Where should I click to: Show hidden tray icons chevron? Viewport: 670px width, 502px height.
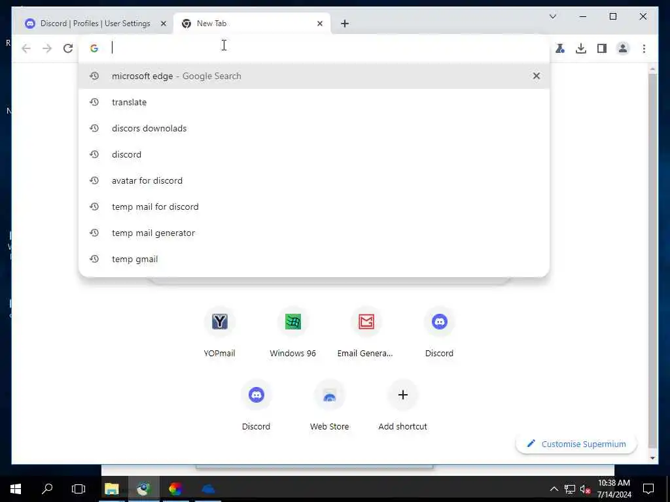coord(554,489)
